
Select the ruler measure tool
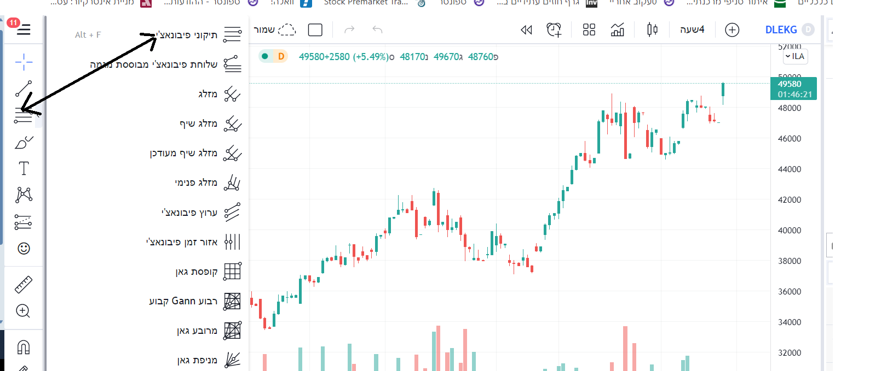pos(24,285)
